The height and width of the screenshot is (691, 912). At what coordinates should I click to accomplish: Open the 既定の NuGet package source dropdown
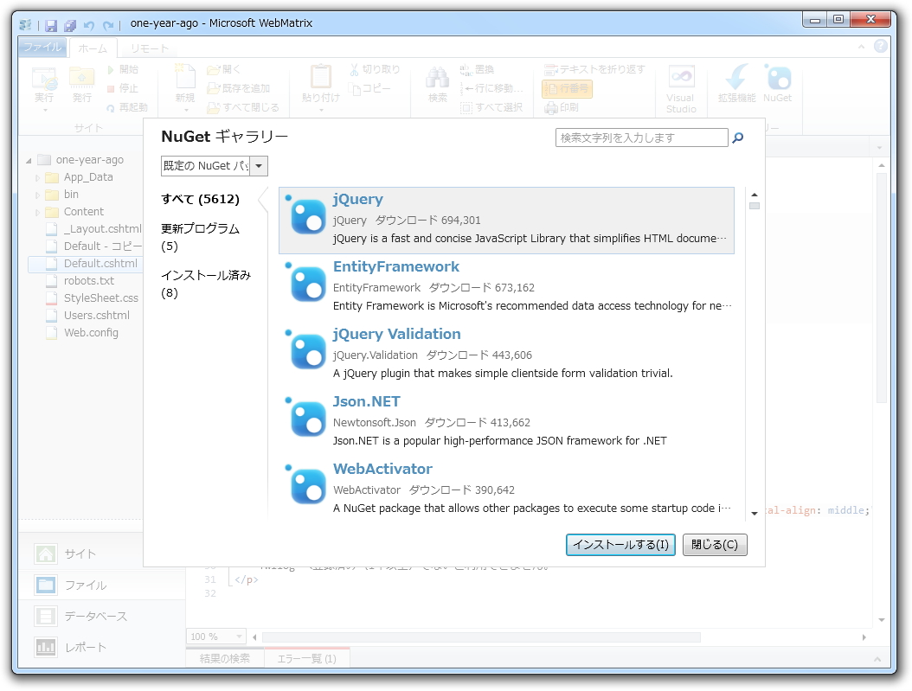(x=257, y=165)
